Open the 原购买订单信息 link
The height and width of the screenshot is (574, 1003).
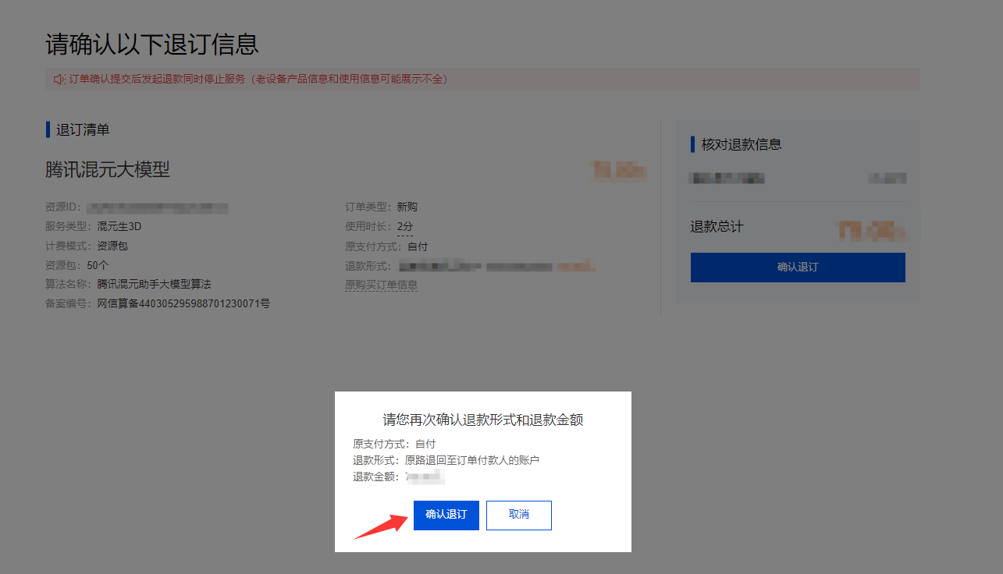coord(381,285)
